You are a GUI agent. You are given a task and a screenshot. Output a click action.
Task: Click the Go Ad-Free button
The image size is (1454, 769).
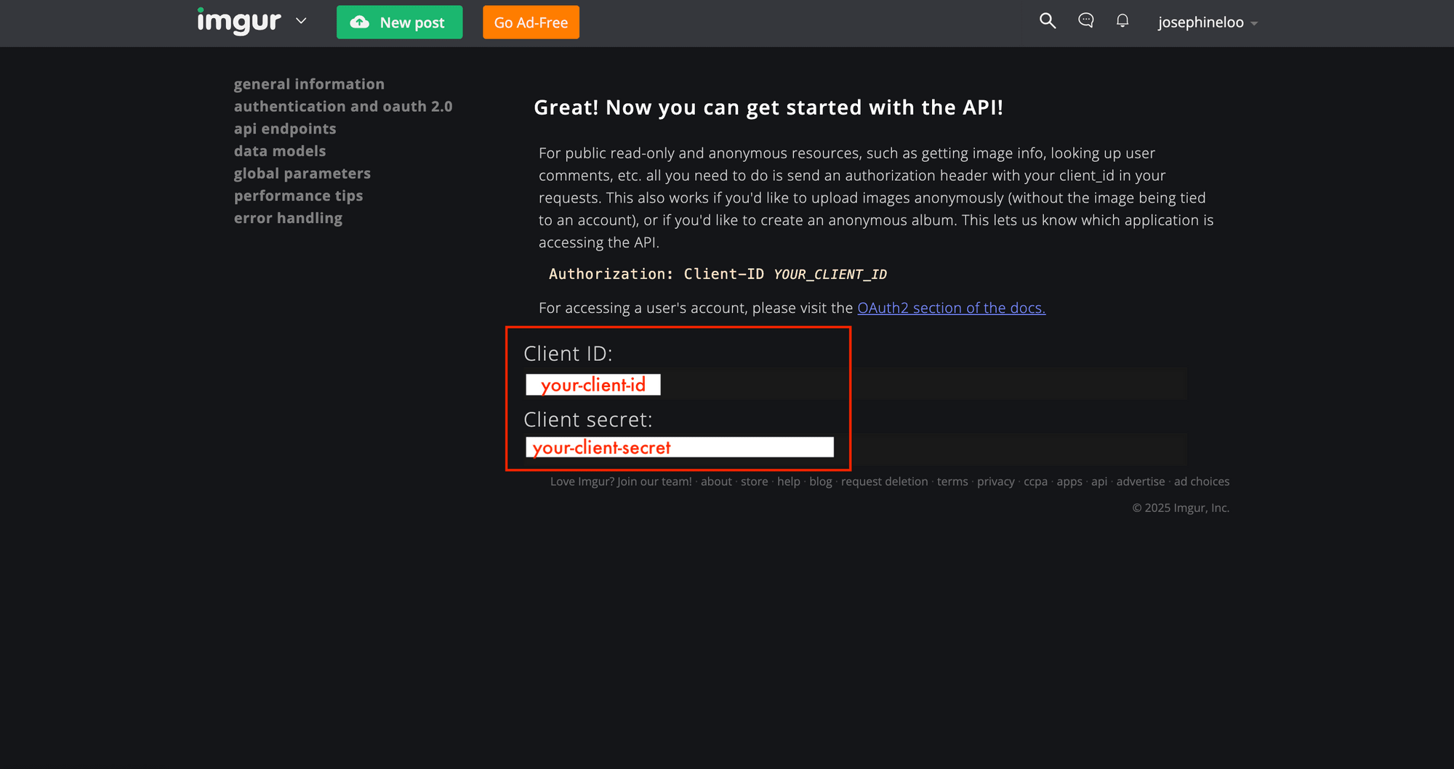(531, 23)
